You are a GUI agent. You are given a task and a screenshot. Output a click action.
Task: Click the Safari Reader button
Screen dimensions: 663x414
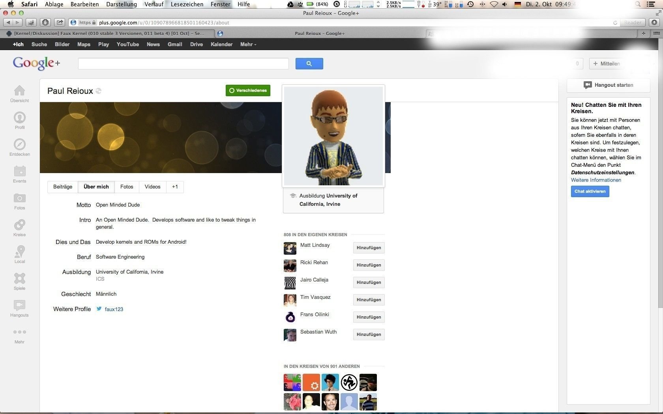click(x=633, y=22)
